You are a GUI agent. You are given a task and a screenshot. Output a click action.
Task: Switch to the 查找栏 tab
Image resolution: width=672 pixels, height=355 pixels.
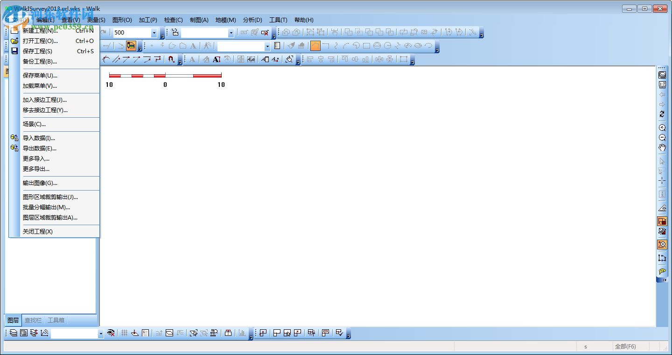pyautogui.click(x=33, y=320)
